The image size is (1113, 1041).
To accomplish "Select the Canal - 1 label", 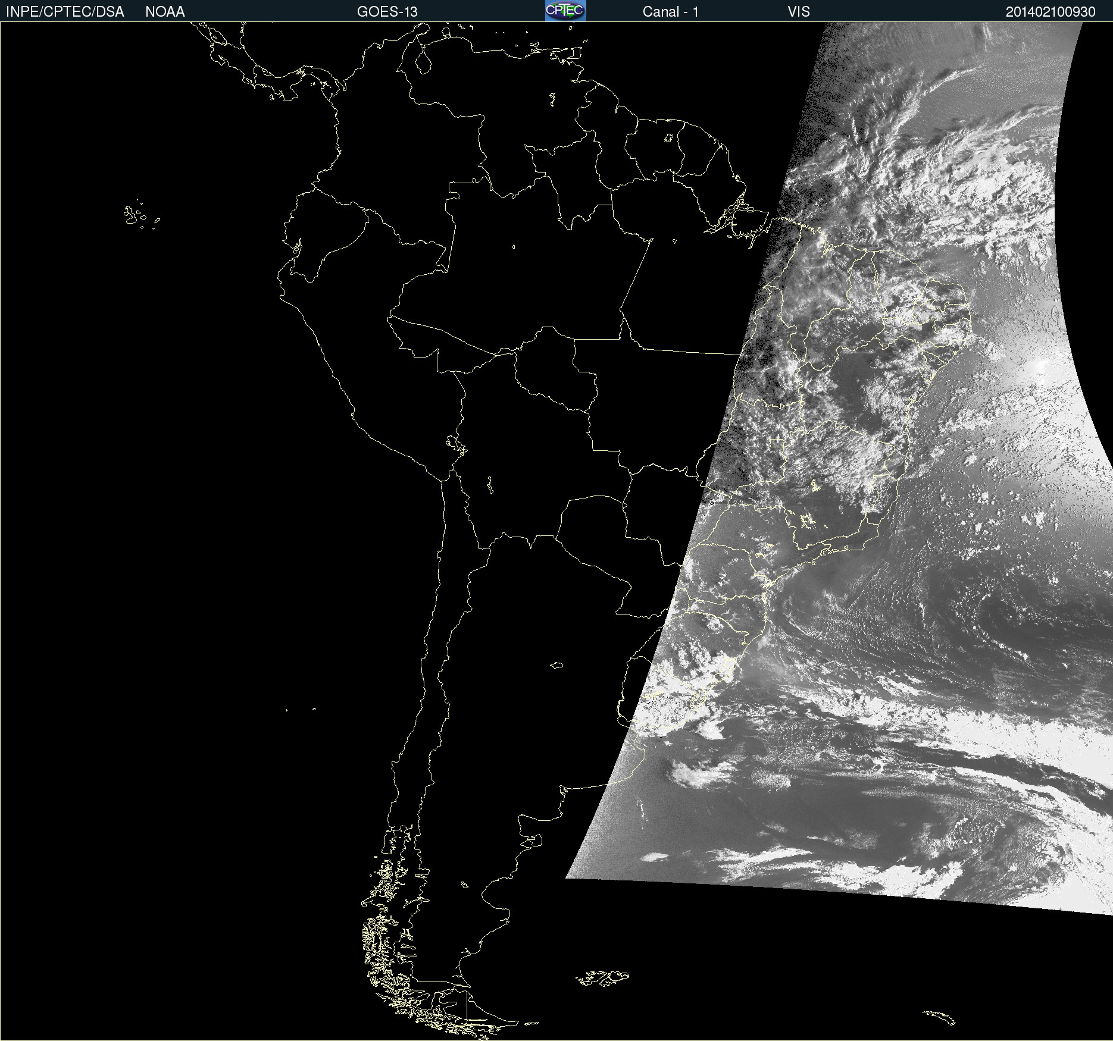I will click(670, 12).
